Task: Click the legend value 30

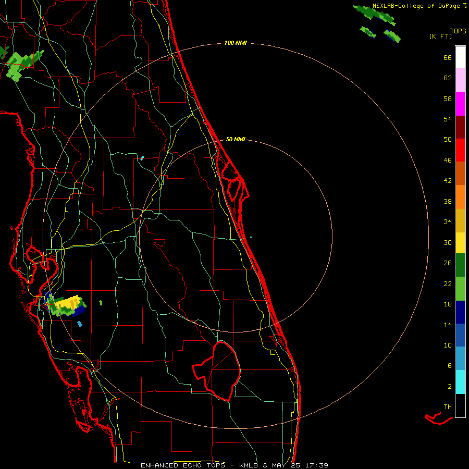Action: 448,242
